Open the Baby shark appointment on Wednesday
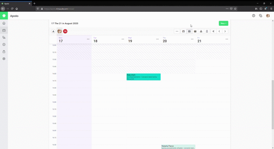The height and width of the screenshot is (149, 274). pyautogui.click(x=144, y=77)
